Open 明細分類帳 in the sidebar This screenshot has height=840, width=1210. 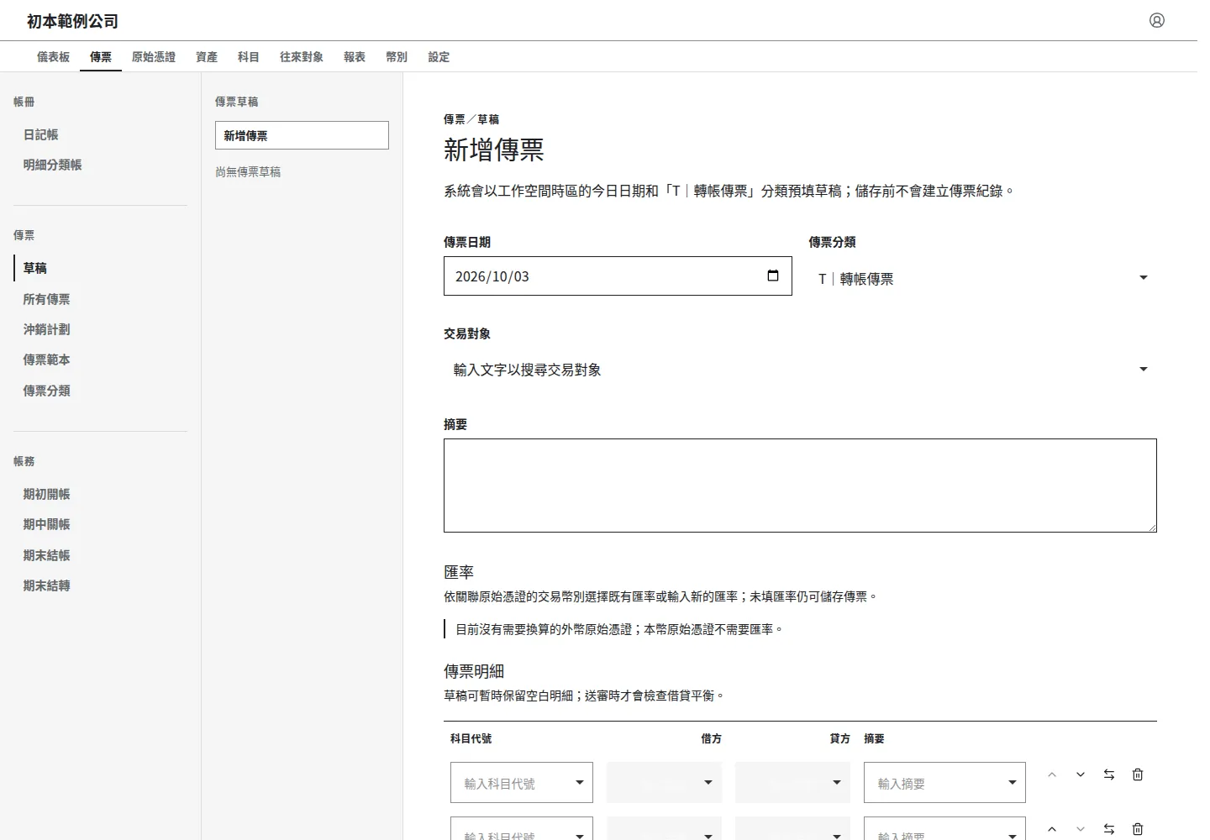pyautogui.click(x=101, y=165)
